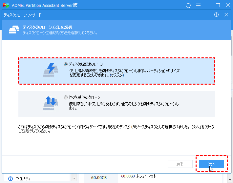Maximize the AOMEI Partition Assistant window
Screen dimensions: 233x183
pos(218,5)
